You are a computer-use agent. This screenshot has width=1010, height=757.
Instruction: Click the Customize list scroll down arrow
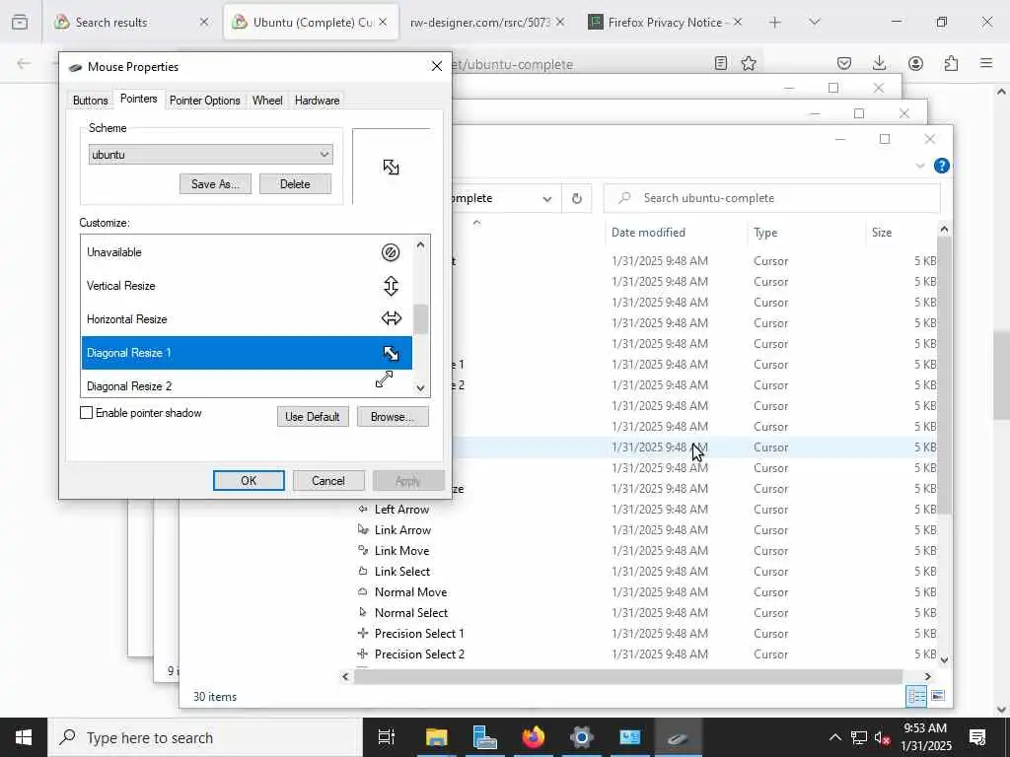pos(420,387)
